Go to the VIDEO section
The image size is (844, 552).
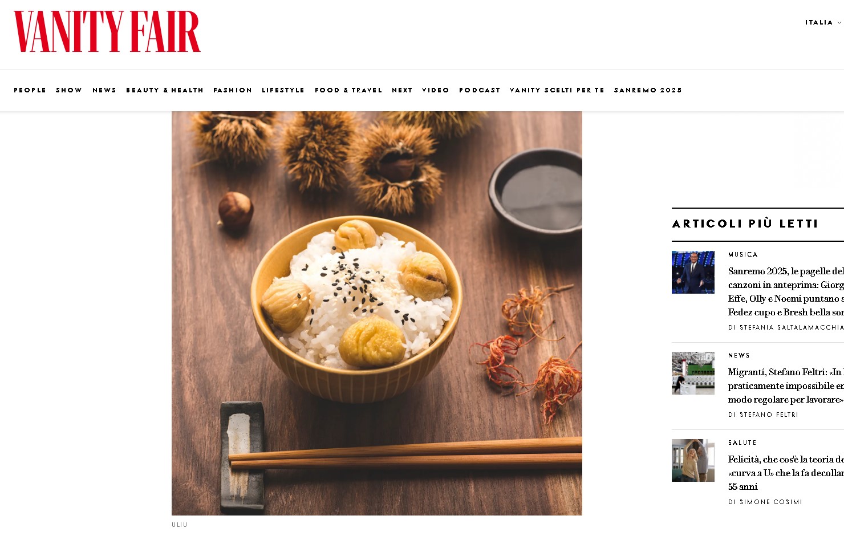pos(436,90)
